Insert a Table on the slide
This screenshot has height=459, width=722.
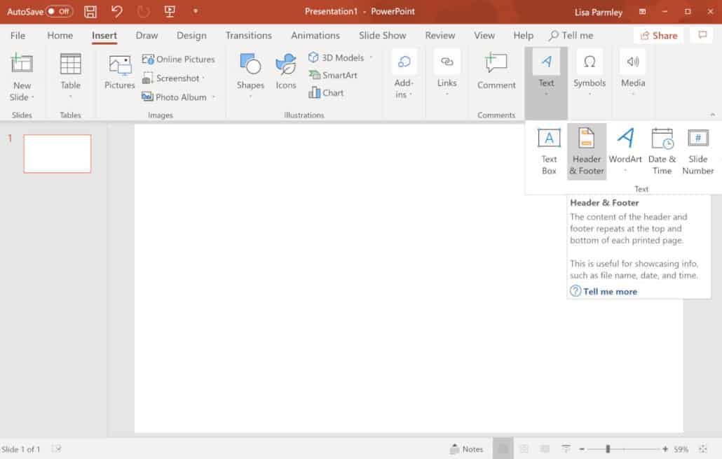70,73
